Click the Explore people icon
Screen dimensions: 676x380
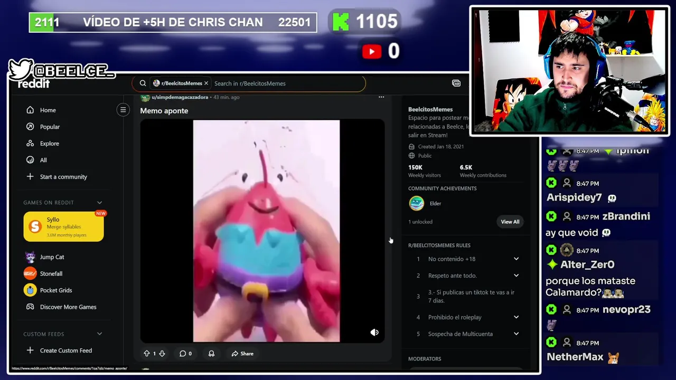click(x=30, y=144)
